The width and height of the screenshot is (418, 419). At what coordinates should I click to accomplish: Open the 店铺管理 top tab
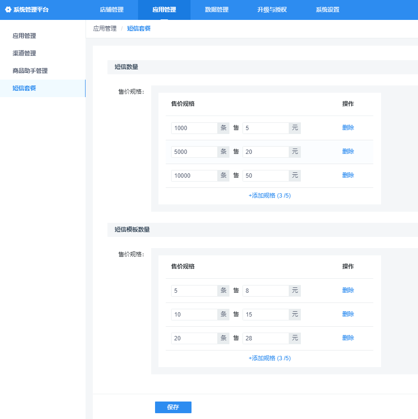pyautogui.click(x=112, y=10)
